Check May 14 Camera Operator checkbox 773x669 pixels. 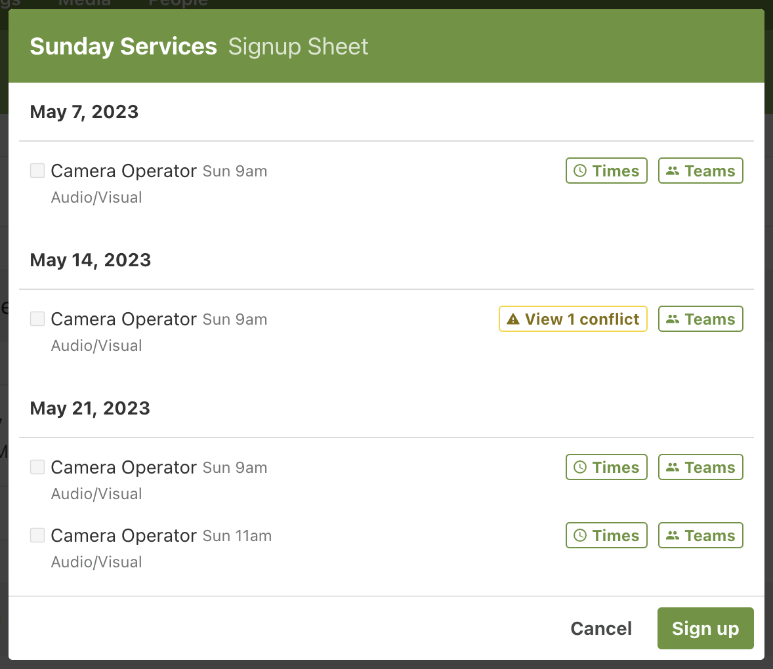(x=37, y=319)
